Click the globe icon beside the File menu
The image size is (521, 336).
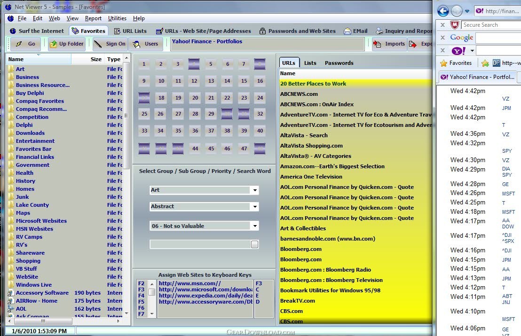11,18
